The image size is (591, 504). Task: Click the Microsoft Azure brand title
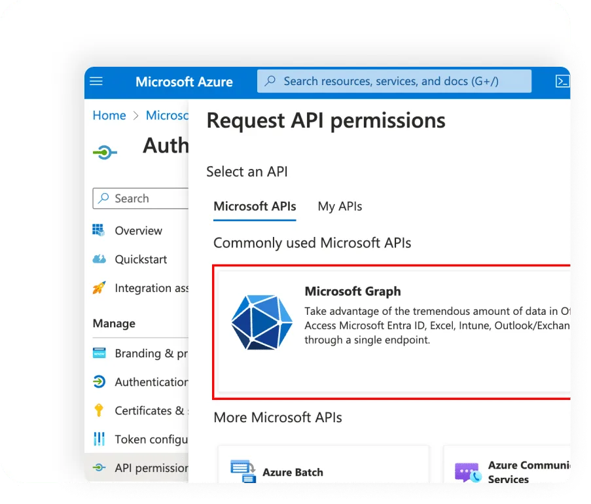184,81
